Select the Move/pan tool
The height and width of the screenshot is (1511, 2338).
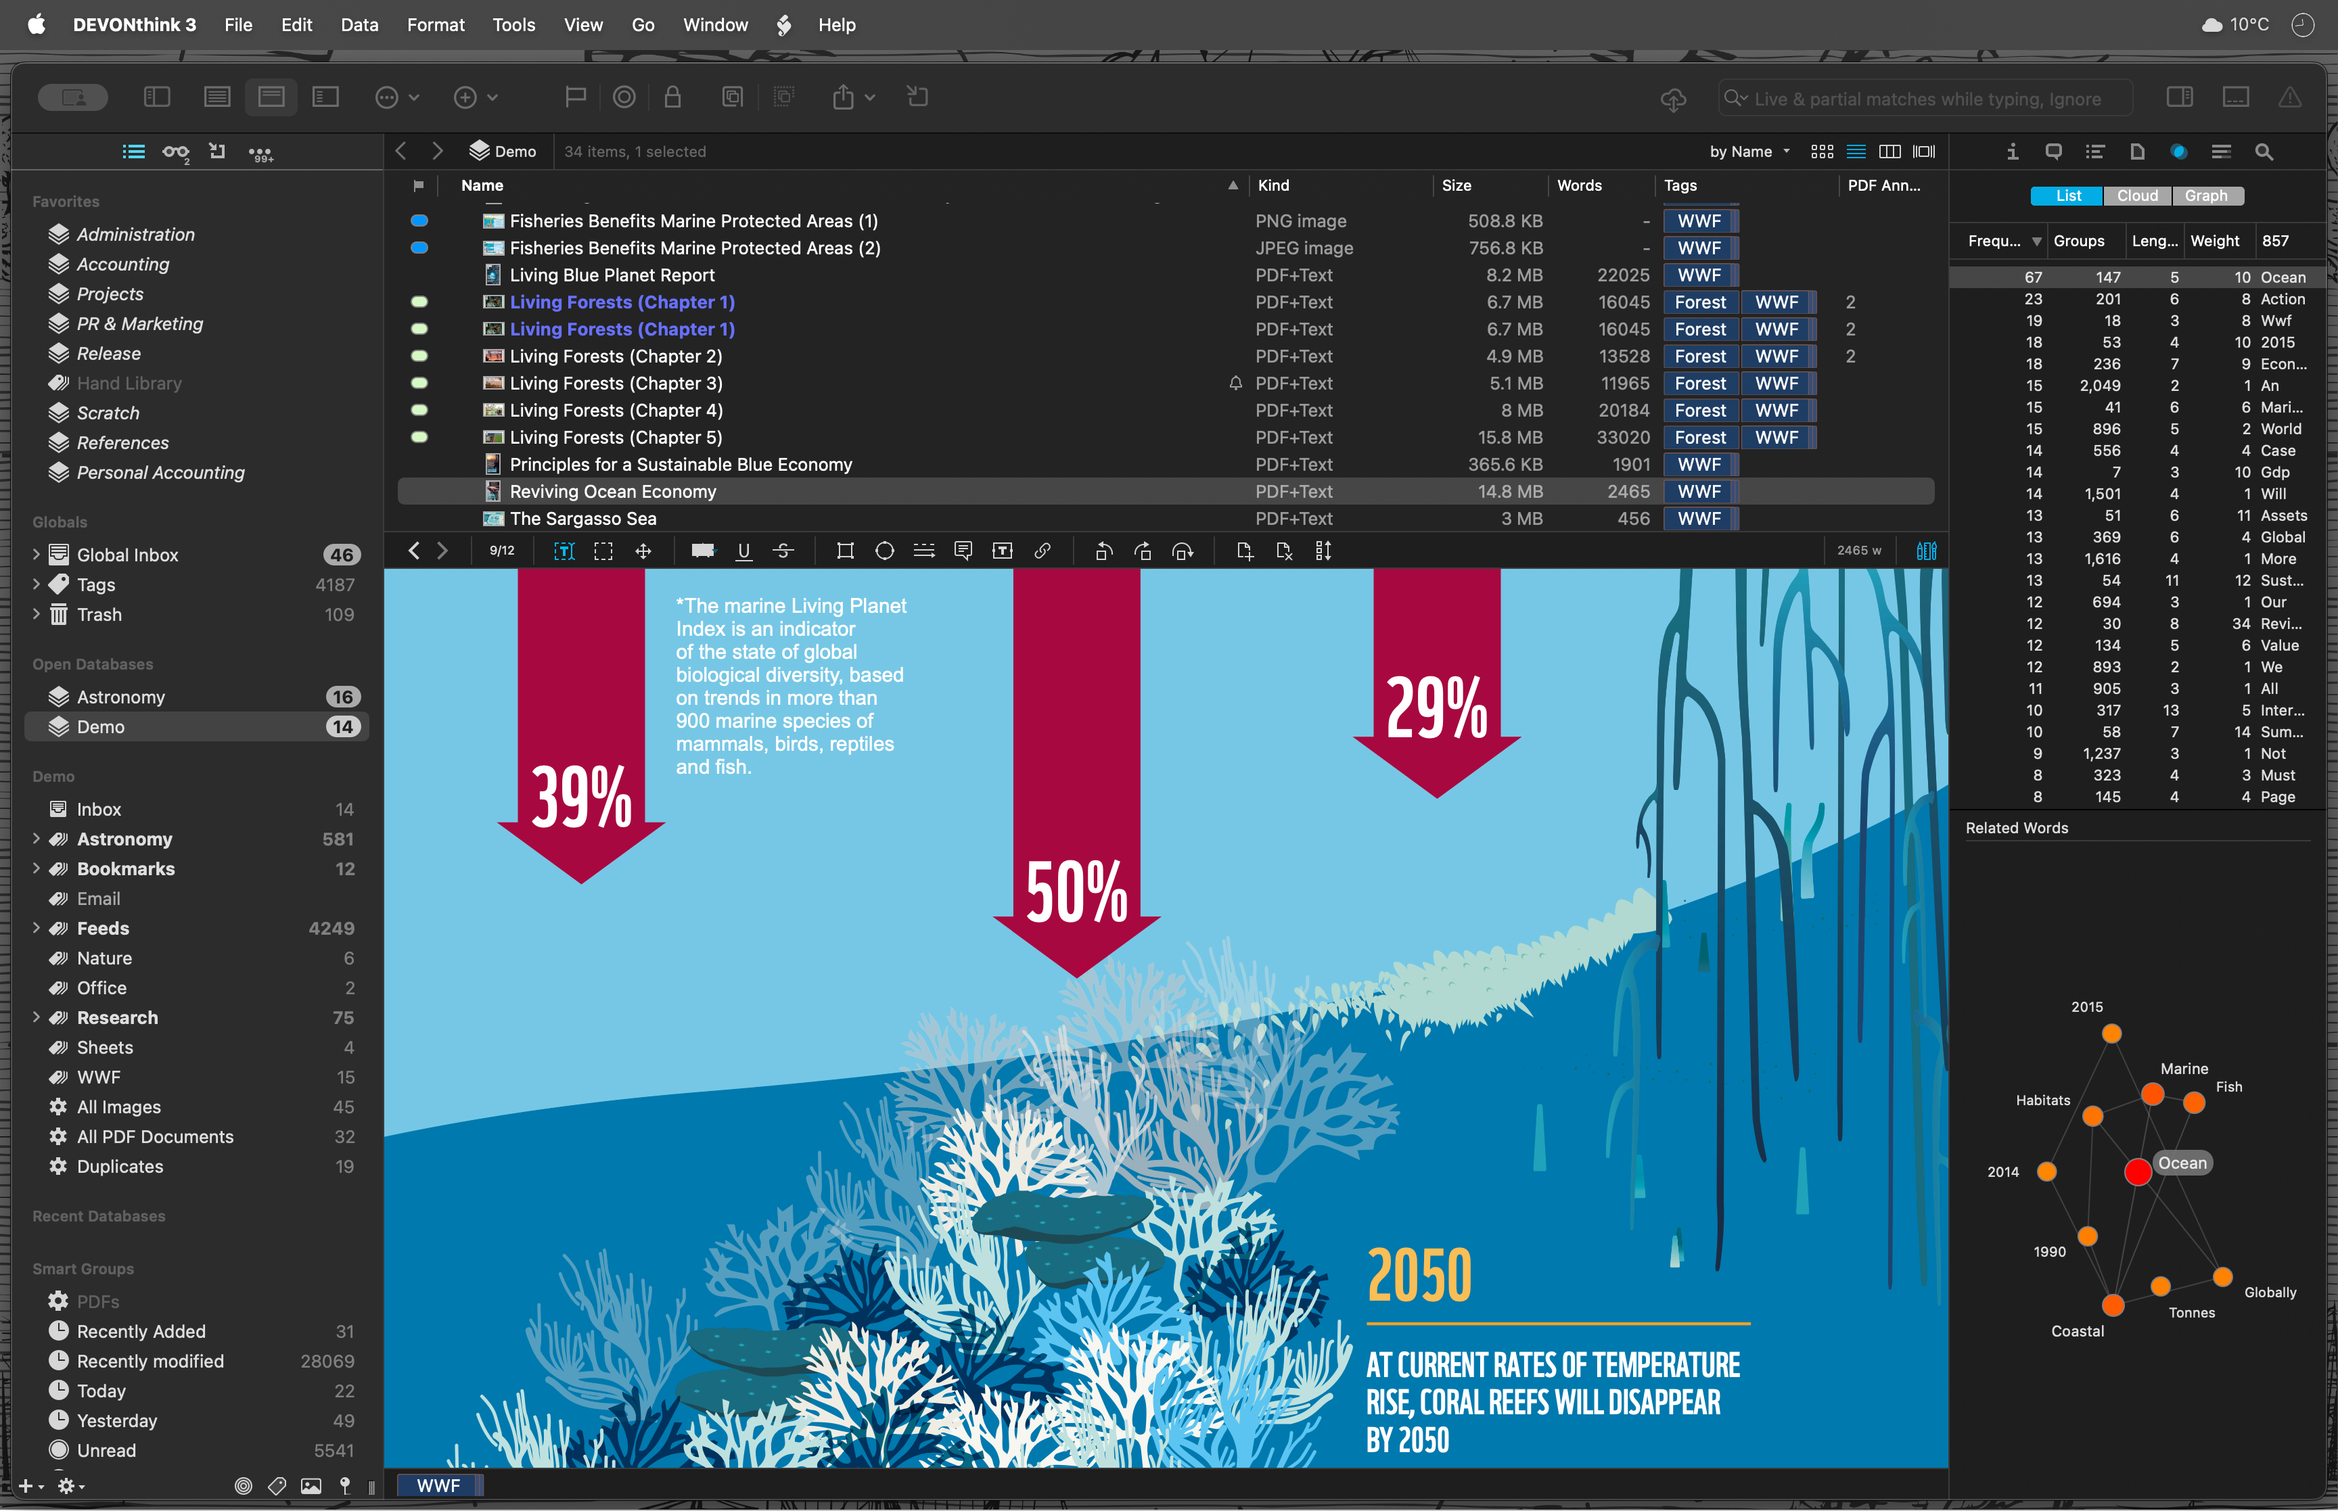point(643,551)
